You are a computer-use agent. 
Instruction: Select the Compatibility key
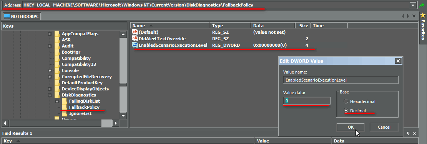pyautogui.click(x=76, y=58)
